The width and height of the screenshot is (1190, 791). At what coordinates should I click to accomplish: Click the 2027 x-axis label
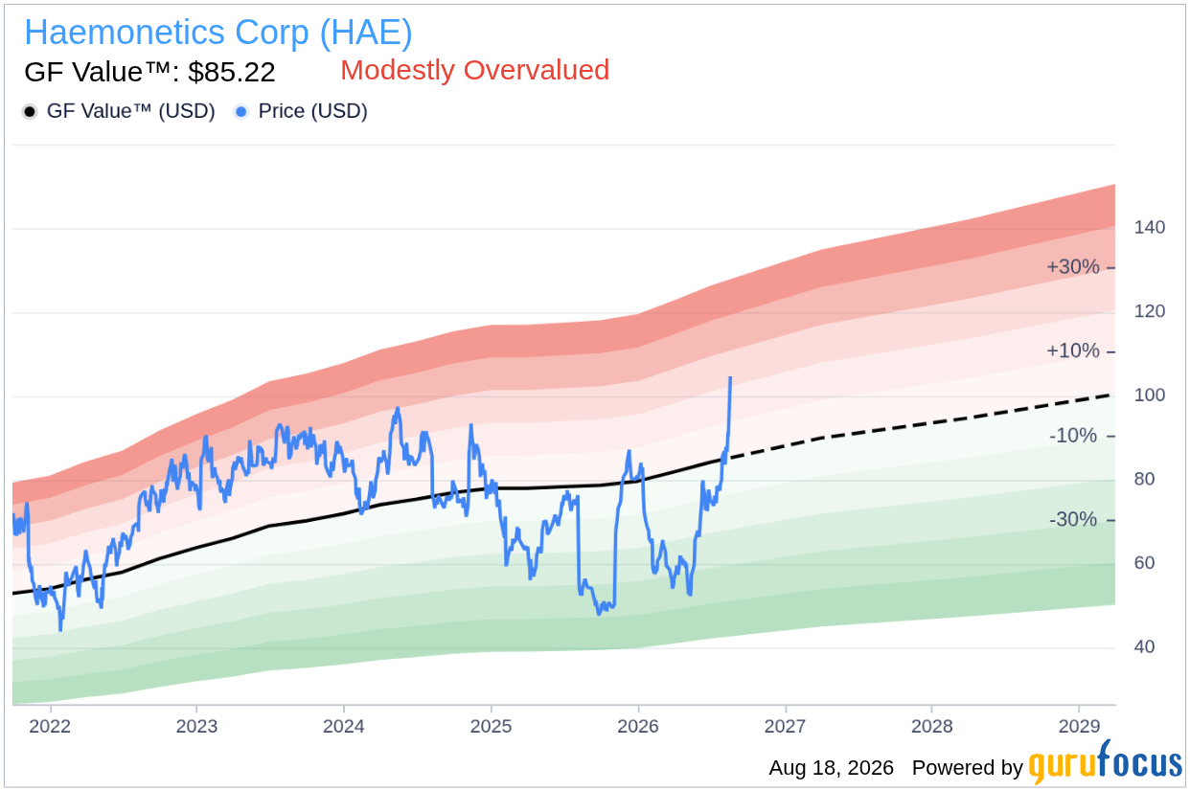(785, 726)
